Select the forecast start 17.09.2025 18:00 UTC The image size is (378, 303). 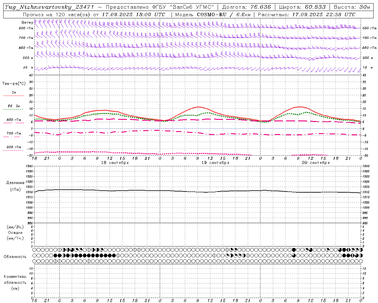[x=133, y=14]
